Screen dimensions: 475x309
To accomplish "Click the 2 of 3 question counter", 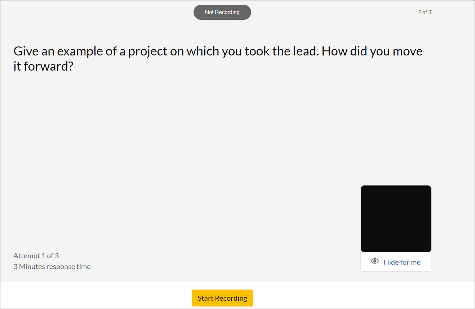I will 425,12.
